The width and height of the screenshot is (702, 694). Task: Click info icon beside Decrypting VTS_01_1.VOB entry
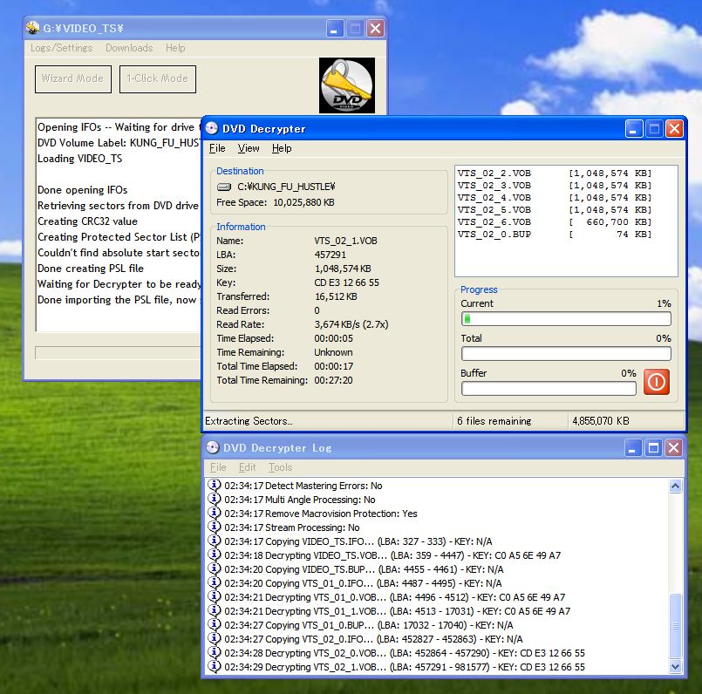pyautogui.click(x=215, y=610)
